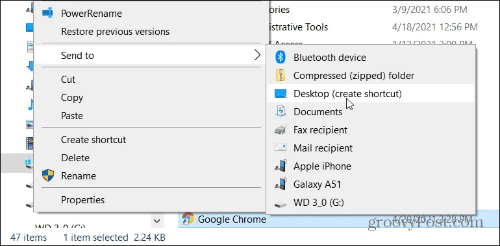
Task: Click the Galaxy A51 device icon
Action: (281, 184)
